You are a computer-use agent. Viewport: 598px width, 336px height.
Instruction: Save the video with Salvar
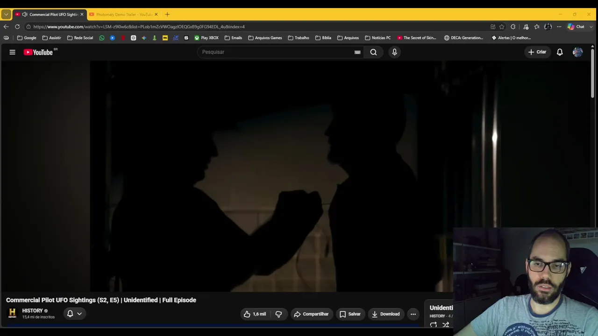[x=350, y=314]
